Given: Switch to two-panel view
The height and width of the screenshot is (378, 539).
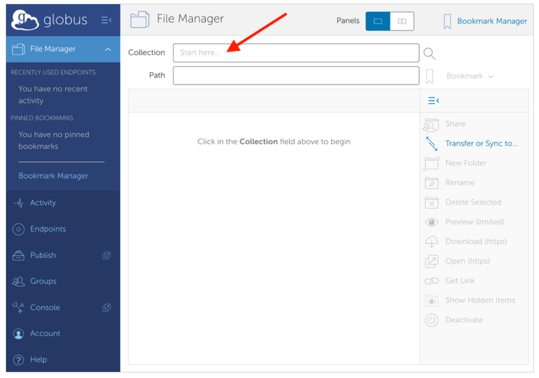Looking at the screenshot, I should pyautogui.click(x=402, y=21).
